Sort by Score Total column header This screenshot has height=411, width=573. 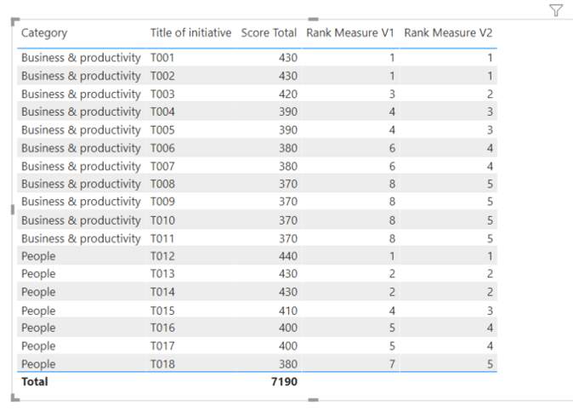tap(269, 33)
